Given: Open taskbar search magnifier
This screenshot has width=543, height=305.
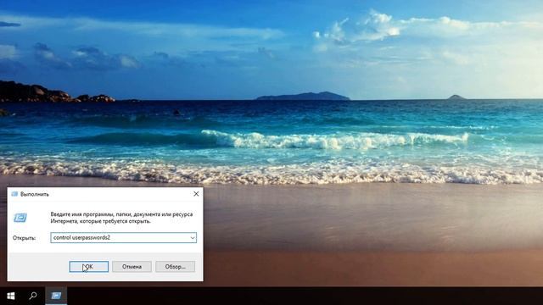Looking at the screenshot, I should [x=33, y=296].
